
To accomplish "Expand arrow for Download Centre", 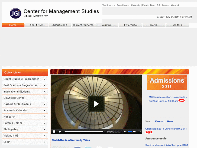I will click(x=44, y=98).
